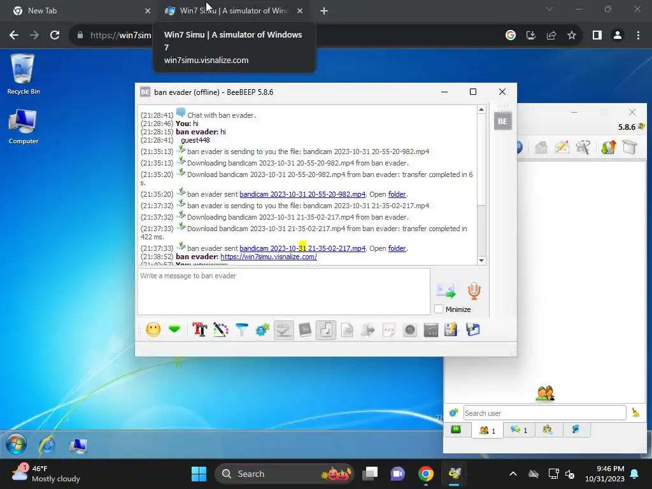Screen dimensions: 652x489
Task: Record a voice message with microphone
Action: (x=474, y=290)
